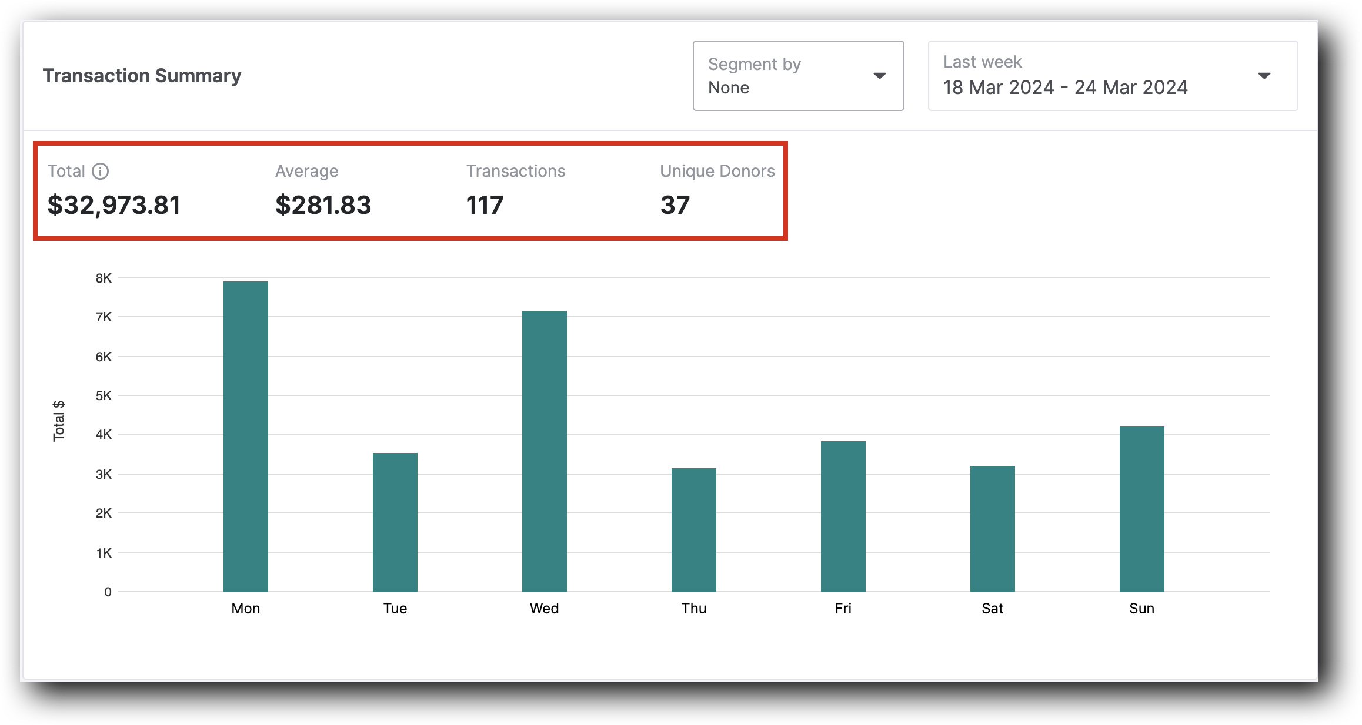Image resolution: width=1362 pixels, height=725 pixels.
Task: Click the Segment by dropdown arrow
Action: (879, 76)
